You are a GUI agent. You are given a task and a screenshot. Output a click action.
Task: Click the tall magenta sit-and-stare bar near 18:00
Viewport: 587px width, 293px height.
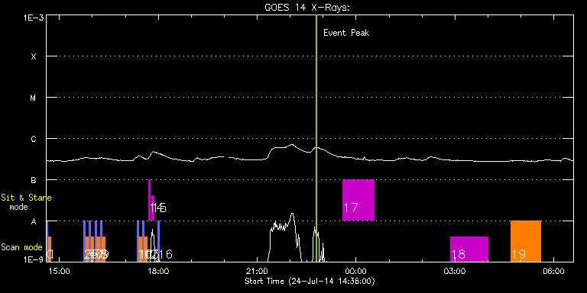(x=149, y=200)
